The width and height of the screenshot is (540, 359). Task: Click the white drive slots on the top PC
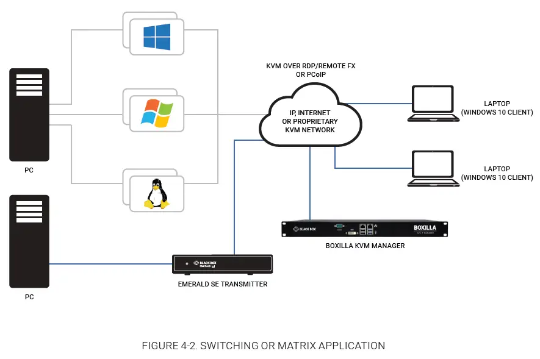[29, 84]
